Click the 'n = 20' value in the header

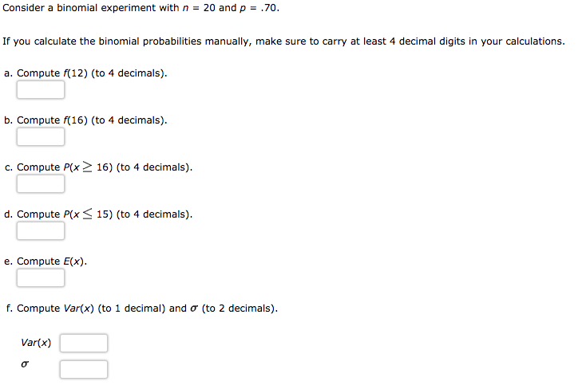coord(199,8)
